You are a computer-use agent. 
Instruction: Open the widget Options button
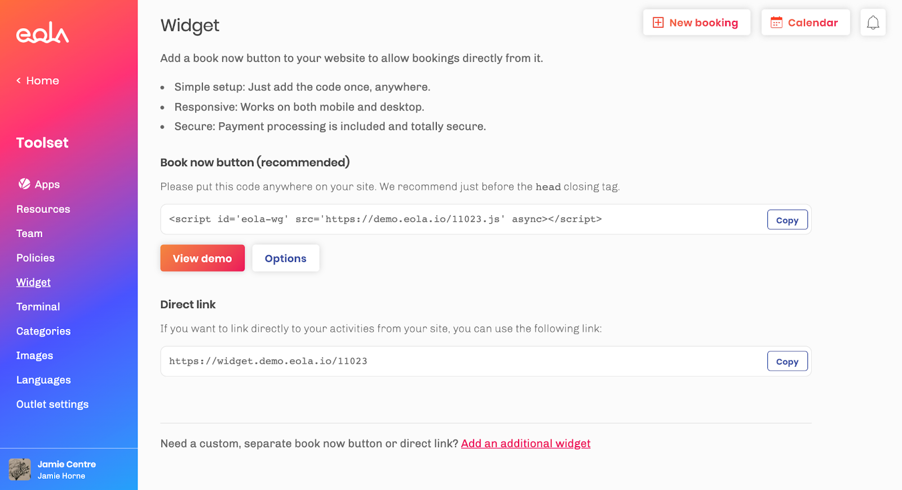[286, 258]
